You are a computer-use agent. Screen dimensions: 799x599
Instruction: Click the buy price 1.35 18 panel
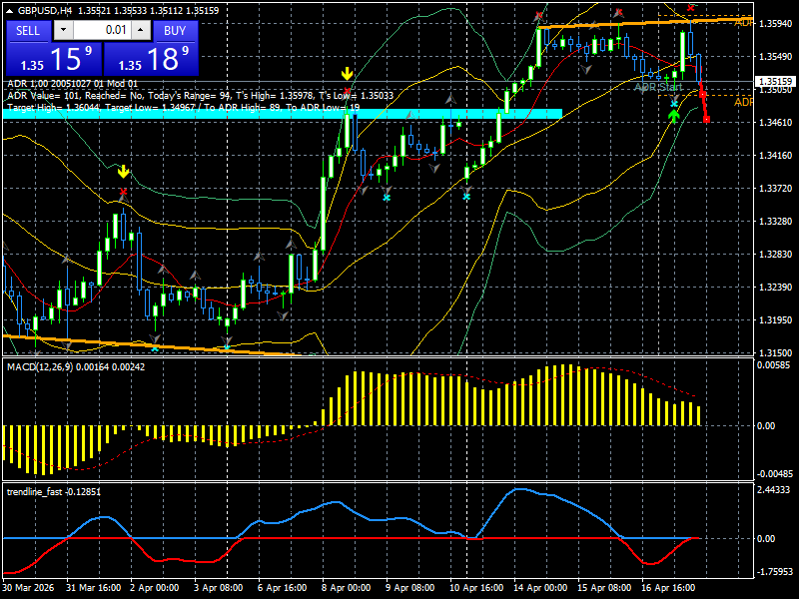[151, 59]
